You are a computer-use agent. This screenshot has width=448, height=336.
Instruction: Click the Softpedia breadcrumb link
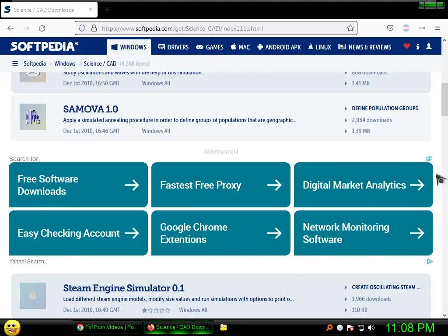(35, 63)
